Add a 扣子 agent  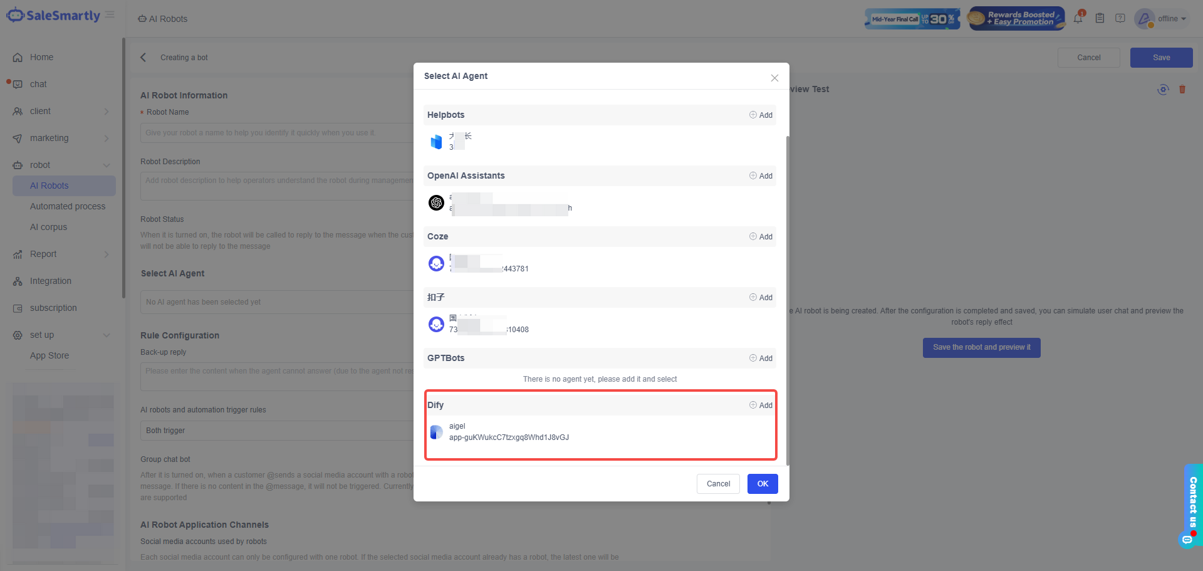pos(761,298)
